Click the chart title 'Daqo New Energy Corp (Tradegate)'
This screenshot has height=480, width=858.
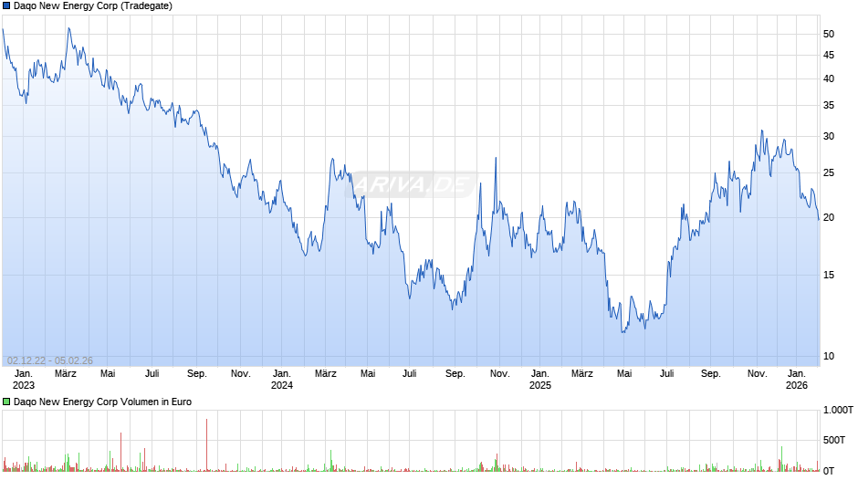pos(93,6)
